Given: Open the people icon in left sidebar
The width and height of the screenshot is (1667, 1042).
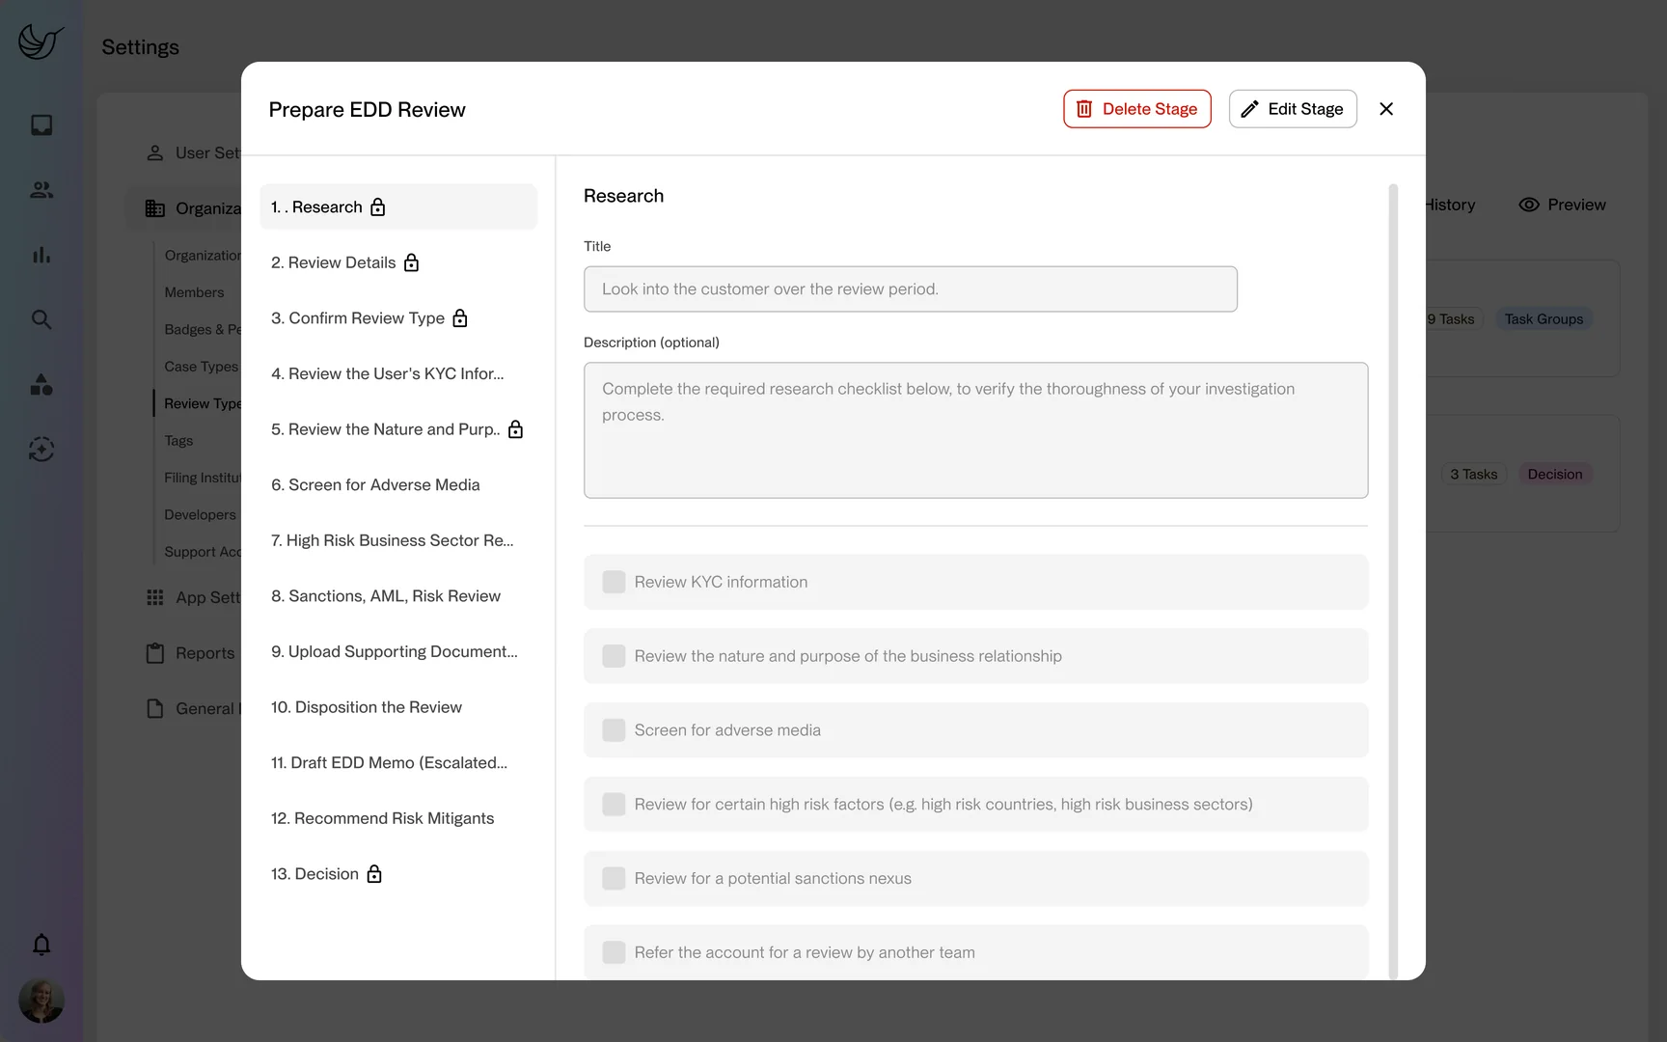Looking at the screenshot, I should pos(41,190).
